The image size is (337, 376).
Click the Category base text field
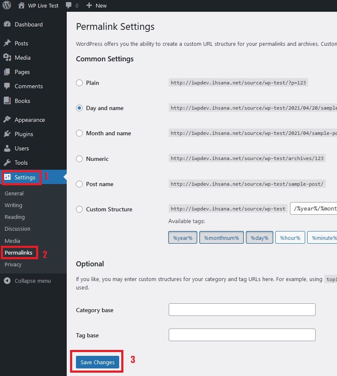[242, 310]
